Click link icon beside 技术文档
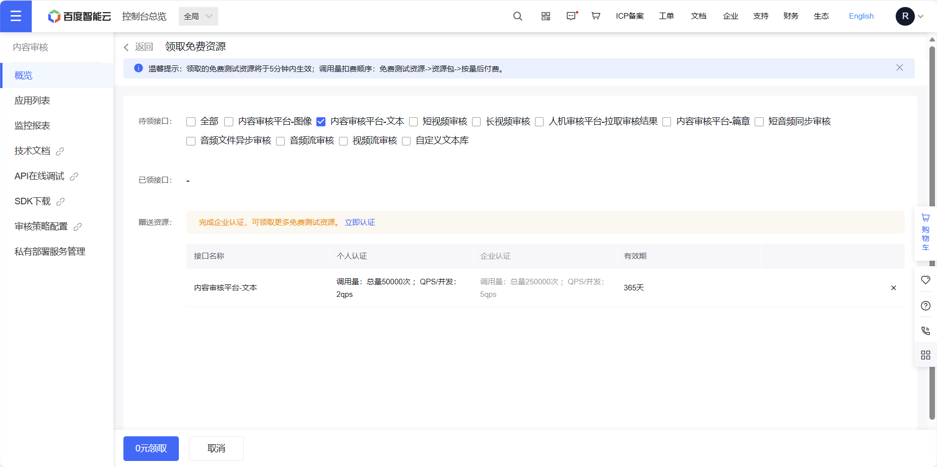The image size is (937, 467). 60,151
